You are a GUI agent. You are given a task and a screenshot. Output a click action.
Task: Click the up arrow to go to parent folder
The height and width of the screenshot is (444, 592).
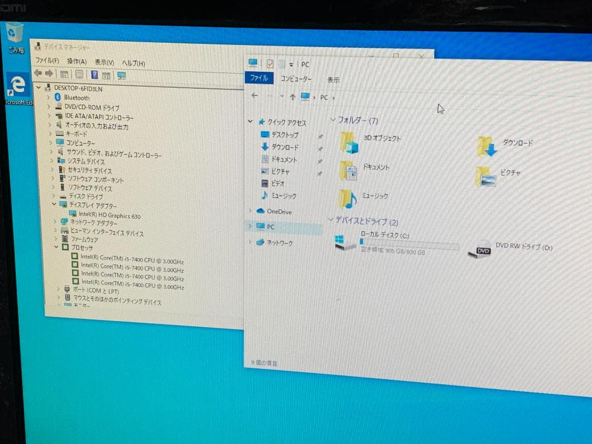click(294, 97)
